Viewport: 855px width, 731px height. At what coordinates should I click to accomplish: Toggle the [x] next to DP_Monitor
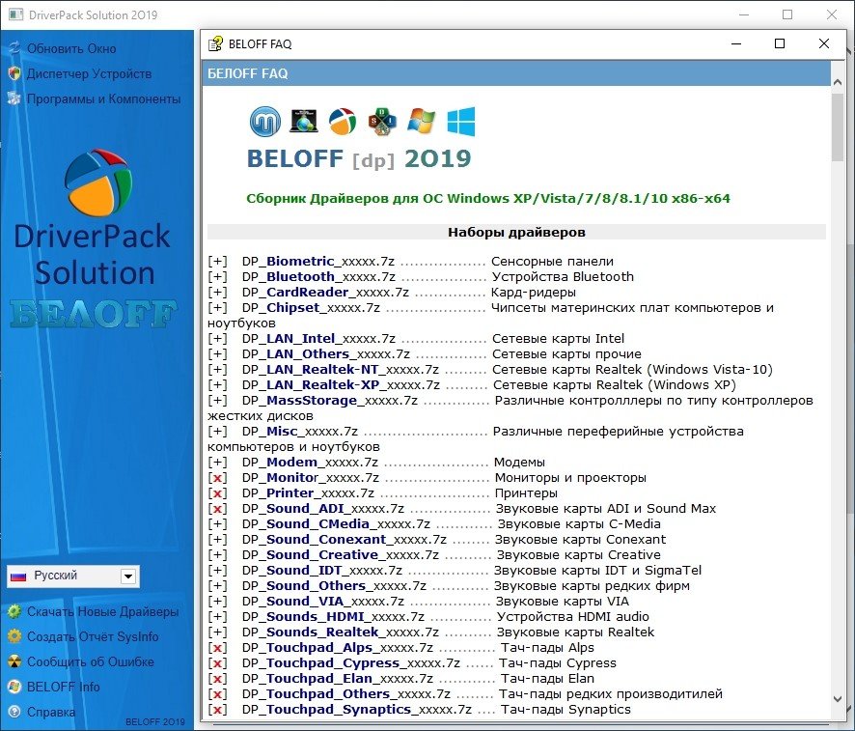click(x=217, y=478)
